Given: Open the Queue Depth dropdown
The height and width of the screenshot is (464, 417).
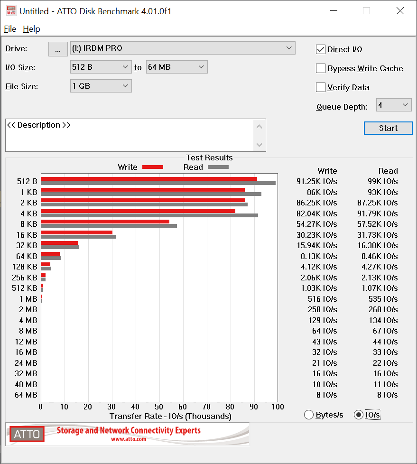Looking at the screenshot, I should point(394,105).
